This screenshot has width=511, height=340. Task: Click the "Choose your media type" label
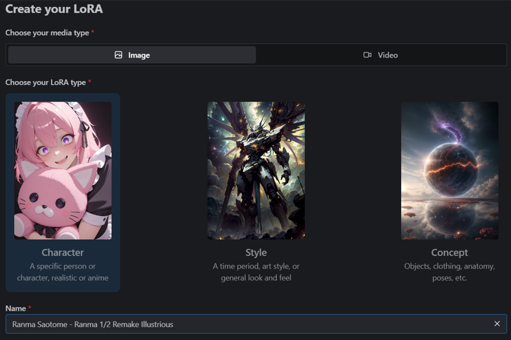tap(47, 33)
